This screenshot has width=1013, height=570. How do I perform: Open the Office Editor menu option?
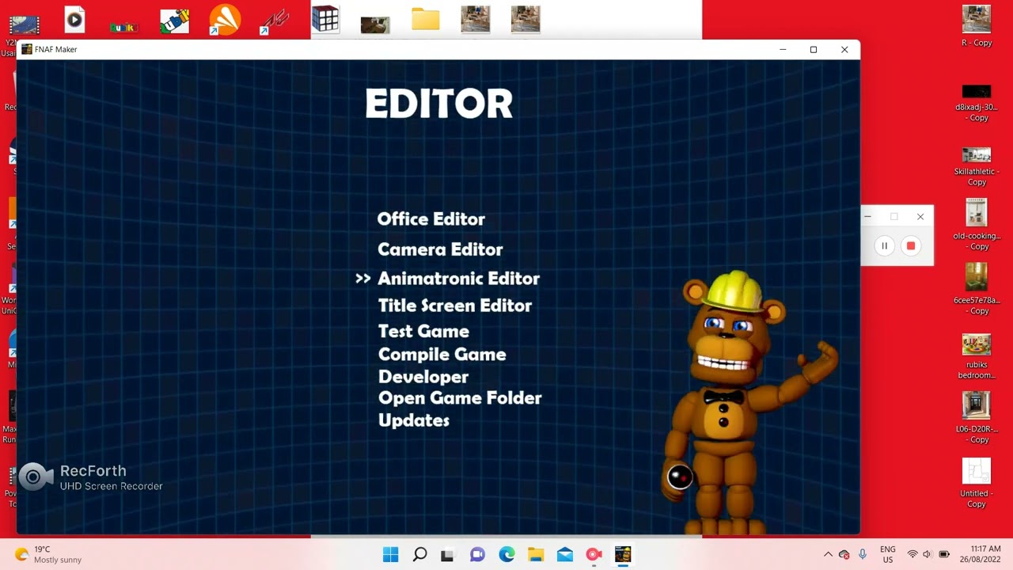431,219
